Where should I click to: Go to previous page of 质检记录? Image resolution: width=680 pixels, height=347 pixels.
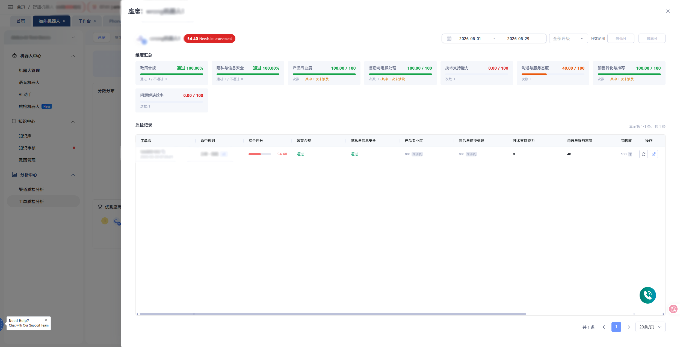click(604, 327)
